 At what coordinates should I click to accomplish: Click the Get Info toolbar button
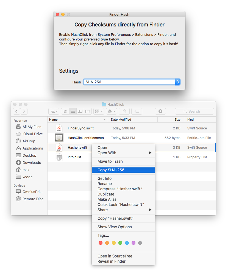160,111
